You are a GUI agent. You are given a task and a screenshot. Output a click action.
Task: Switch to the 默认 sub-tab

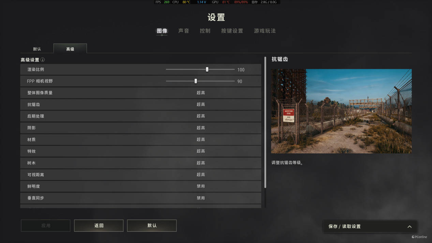coord(37,49)
